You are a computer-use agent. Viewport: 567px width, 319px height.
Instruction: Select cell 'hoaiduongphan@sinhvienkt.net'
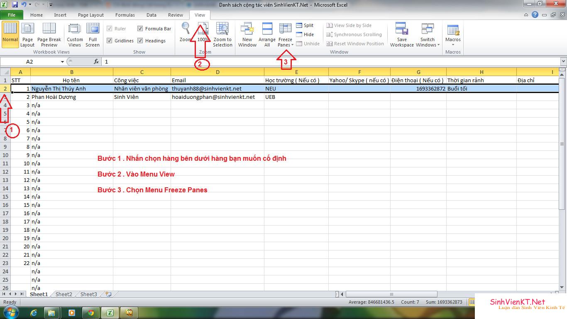[218, 97]
